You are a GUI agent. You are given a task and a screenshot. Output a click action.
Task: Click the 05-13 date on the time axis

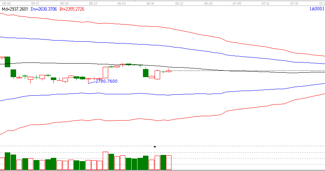pyautogui.click(x=35, y=3)
